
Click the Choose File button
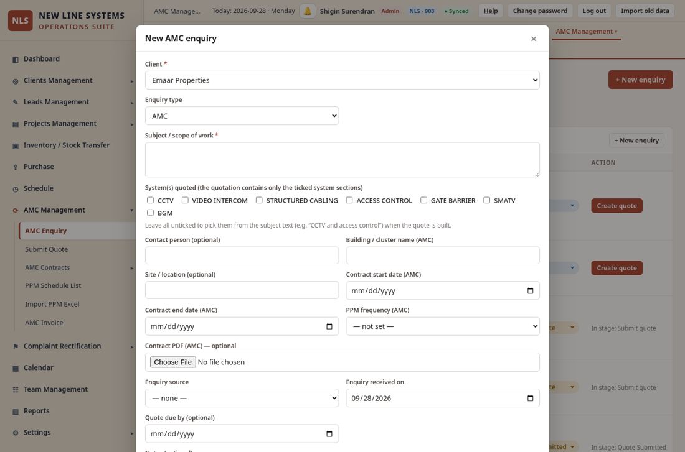tap(172, 362)
